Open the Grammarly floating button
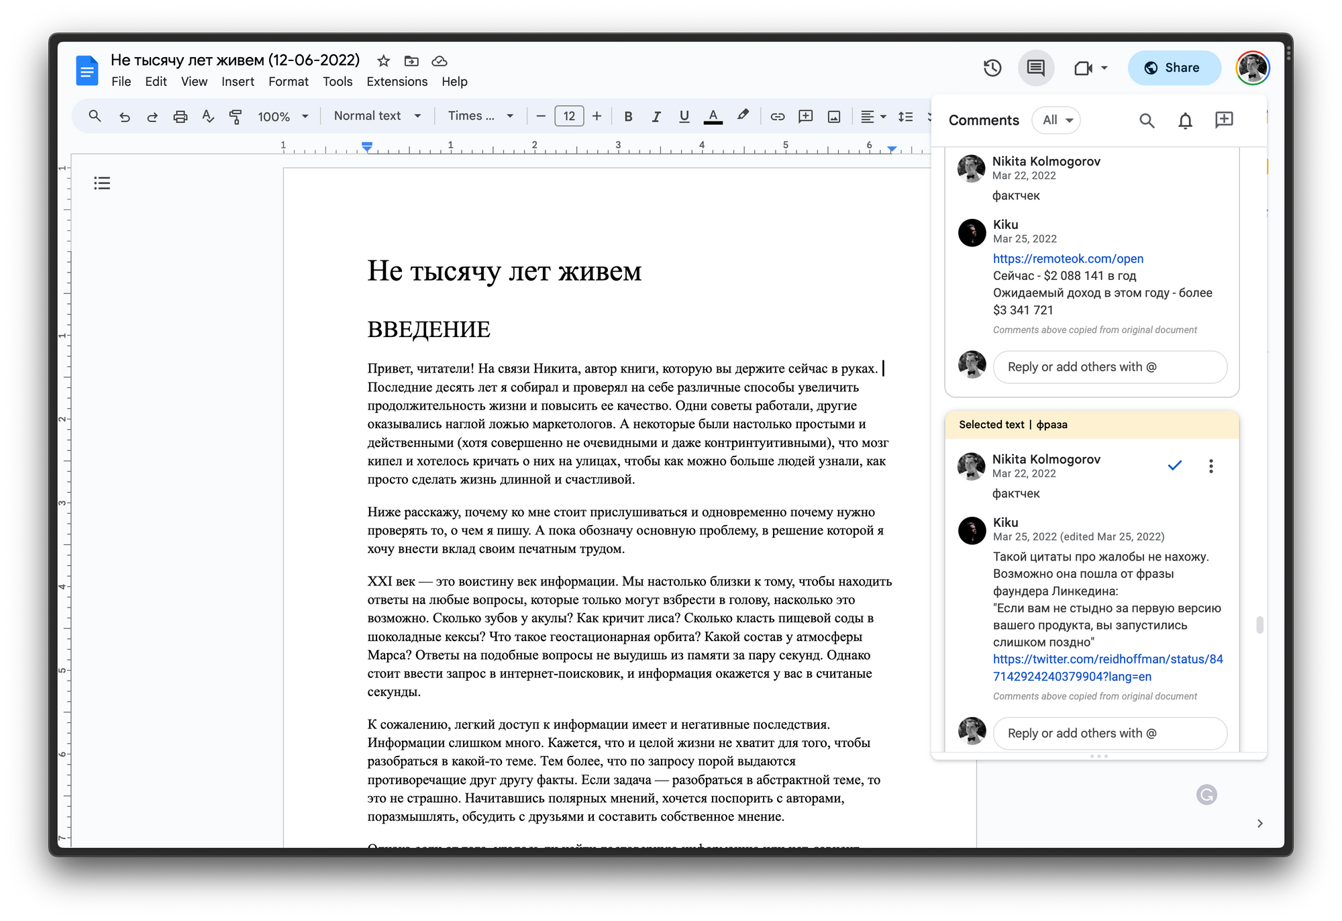Viewport: 1342px width, 921px height. click(1206, 795)
